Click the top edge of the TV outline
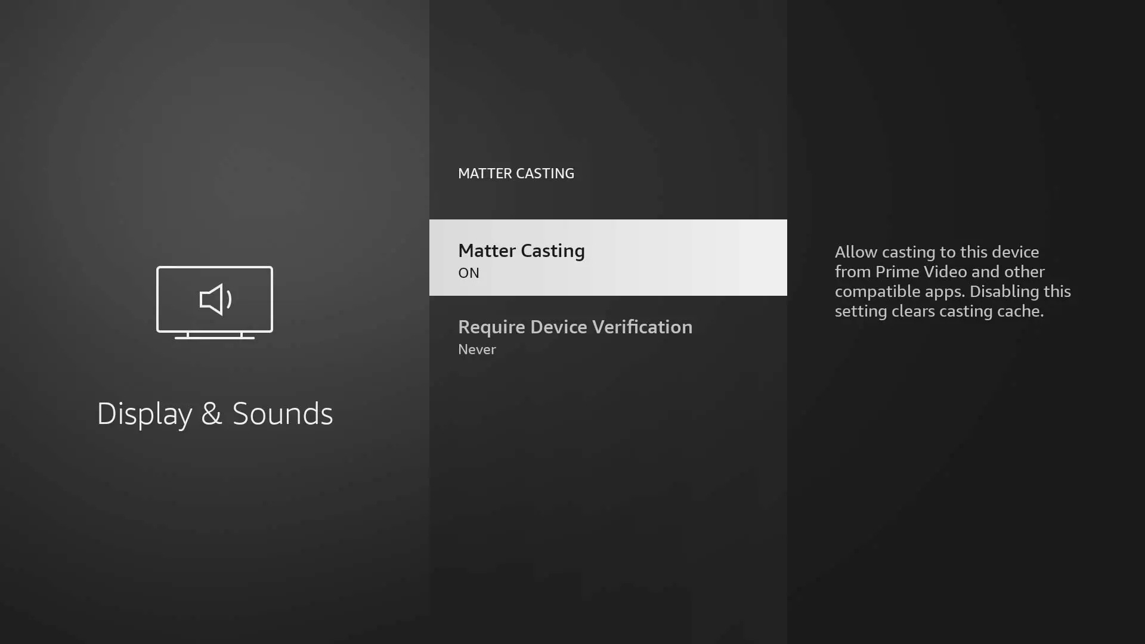Viewport: 1145px width, 644px height. point(214,268)
